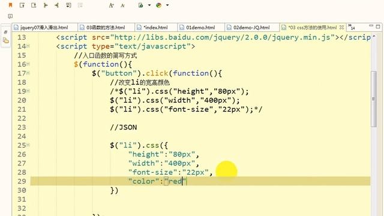Click the comment //入口函数的简写方式

(106, 55)
